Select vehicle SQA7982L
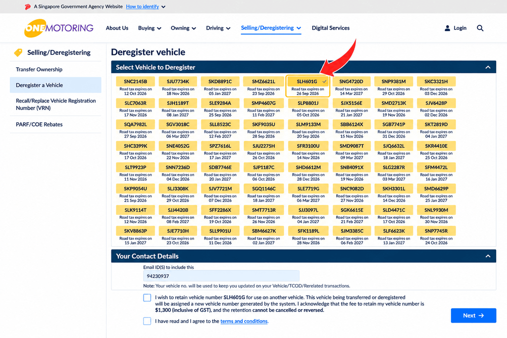The width and height of the screenshot is (507, 338). pos(136,124)
